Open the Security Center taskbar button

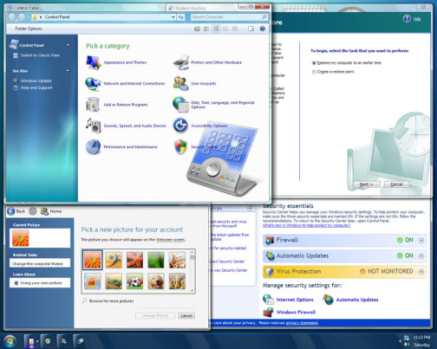pos(48,341)
